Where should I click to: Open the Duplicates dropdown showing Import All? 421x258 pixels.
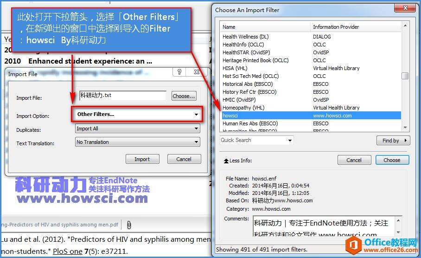coord(137,129)
